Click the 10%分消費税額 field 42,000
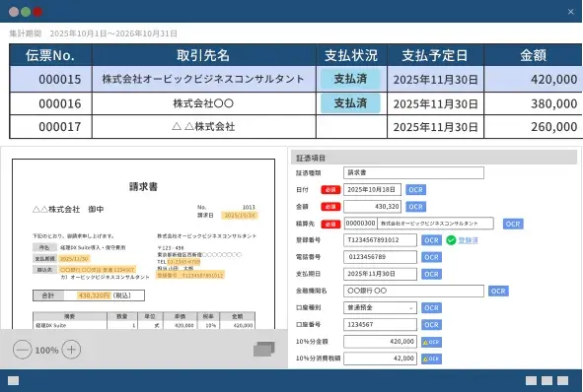The height and width of the screenshot is (392, 583). point(380,359)
